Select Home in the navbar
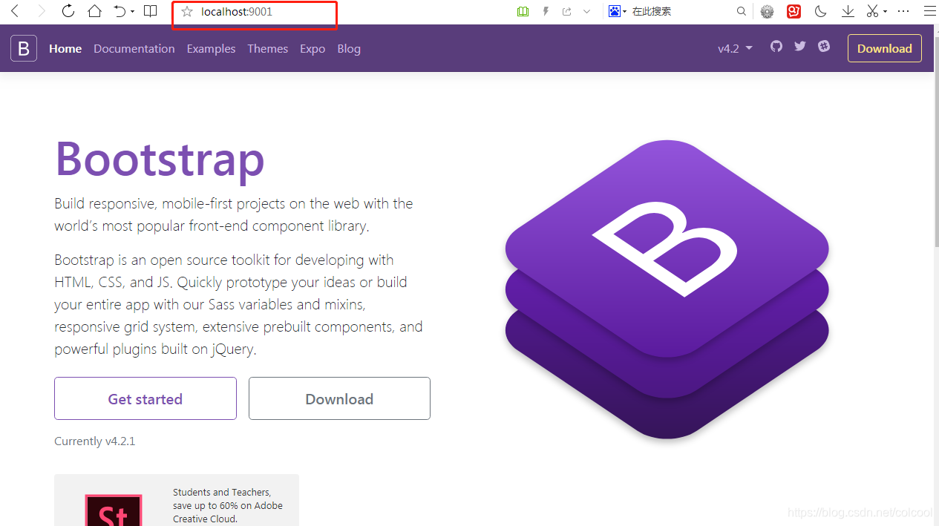 [65, 48]
